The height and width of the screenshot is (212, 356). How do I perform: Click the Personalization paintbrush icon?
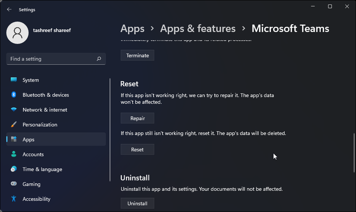(x=14, y=125)
